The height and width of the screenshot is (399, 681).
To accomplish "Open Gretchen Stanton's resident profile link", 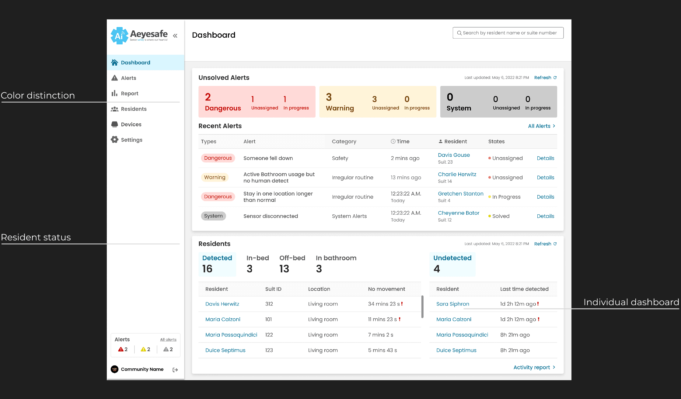I will coord(460,194).
